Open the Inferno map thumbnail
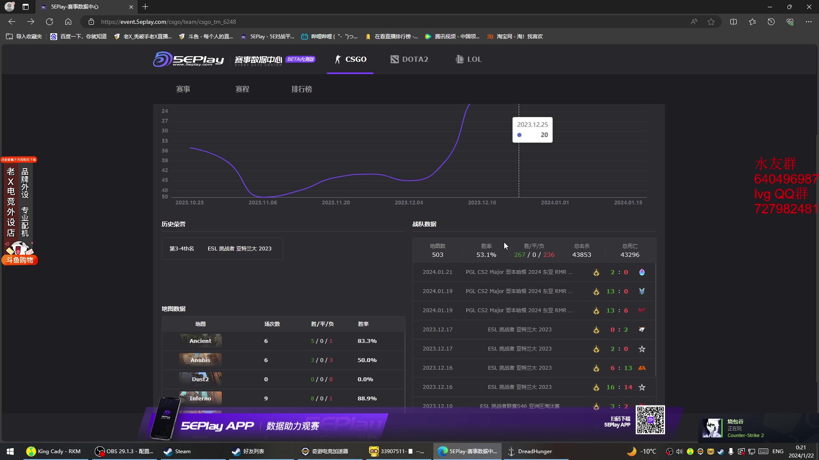Image resolution: width=819 pixels, height=460 pixels. coord(200,398)
